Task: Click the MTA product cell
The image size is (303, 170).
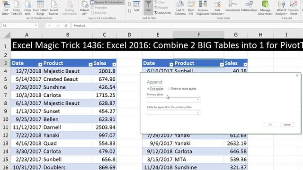Action: coord(199,160)
